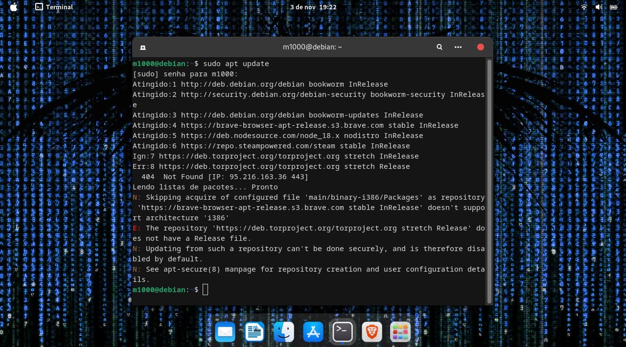Viewport: 626px width, 347px height.
Task: Click the '[sudo] senha para m1000:' line
Action: point(185,74)
